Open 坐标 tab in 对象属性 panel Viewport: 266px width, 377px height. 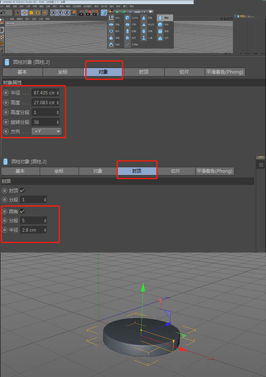(x=63, y=72)
